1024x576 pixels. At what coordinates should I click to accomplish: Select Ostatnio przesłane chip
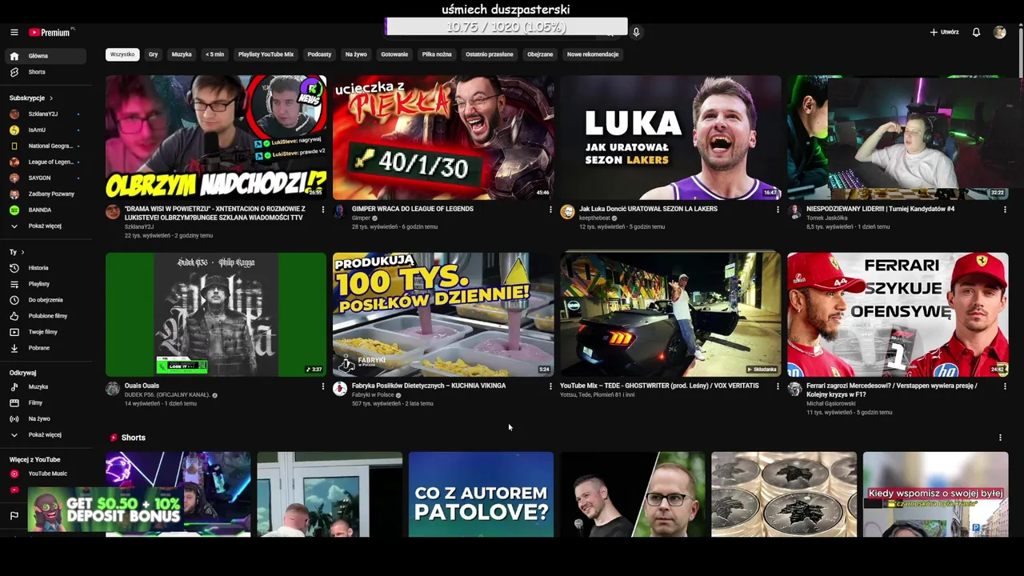tap(490, 54)
